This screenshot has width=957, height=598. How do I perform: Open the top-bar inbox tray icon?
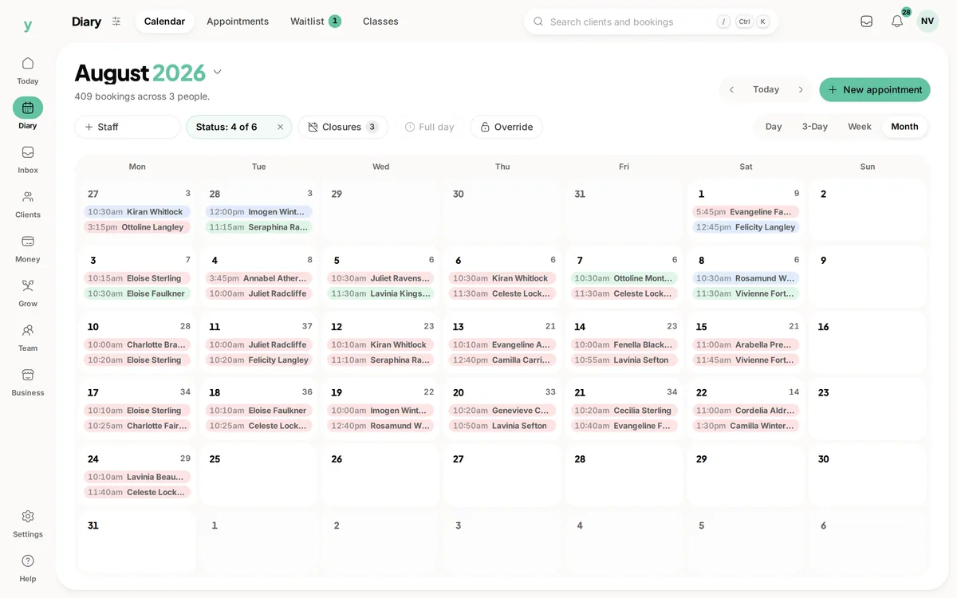(867, 22)
